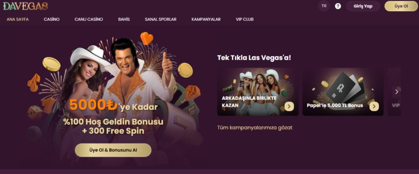Click the partially visible VIP campaign card

tap(394, 92)
